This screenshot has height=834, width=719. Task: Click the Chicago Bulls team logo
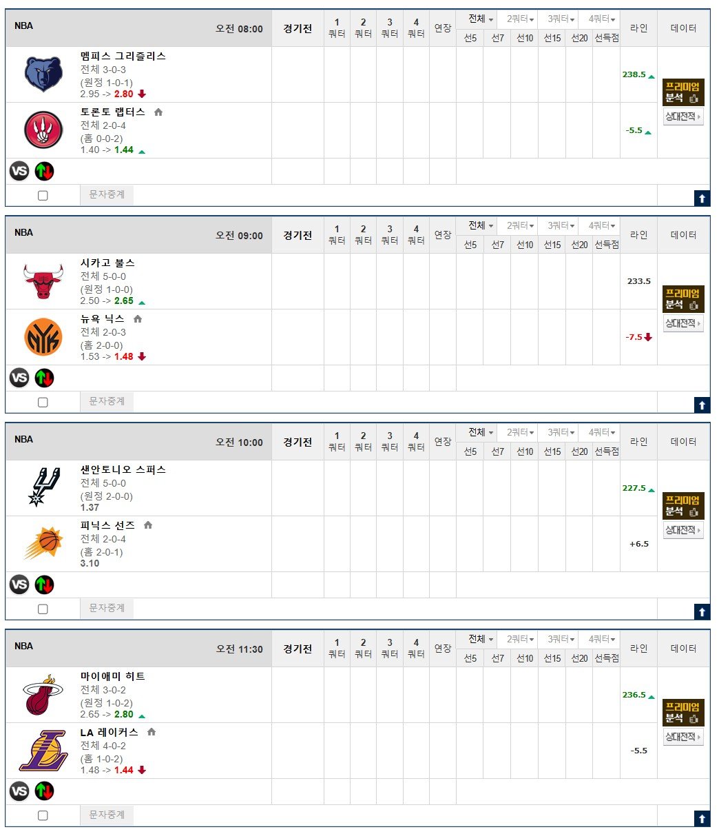pos(43,281)
